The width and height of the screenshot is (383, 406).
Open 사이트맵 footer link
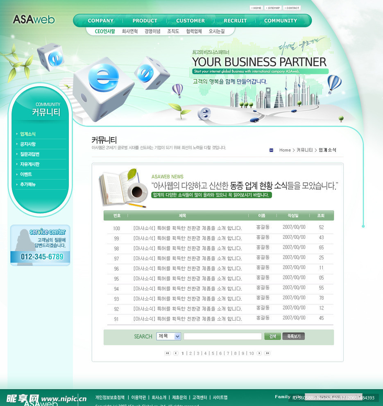point(220,397)
